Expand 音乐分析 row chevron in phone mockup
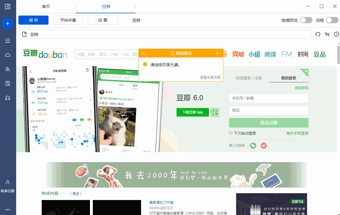Image resolution: width=340 pixels, height=215 pixels. point(91,111)
